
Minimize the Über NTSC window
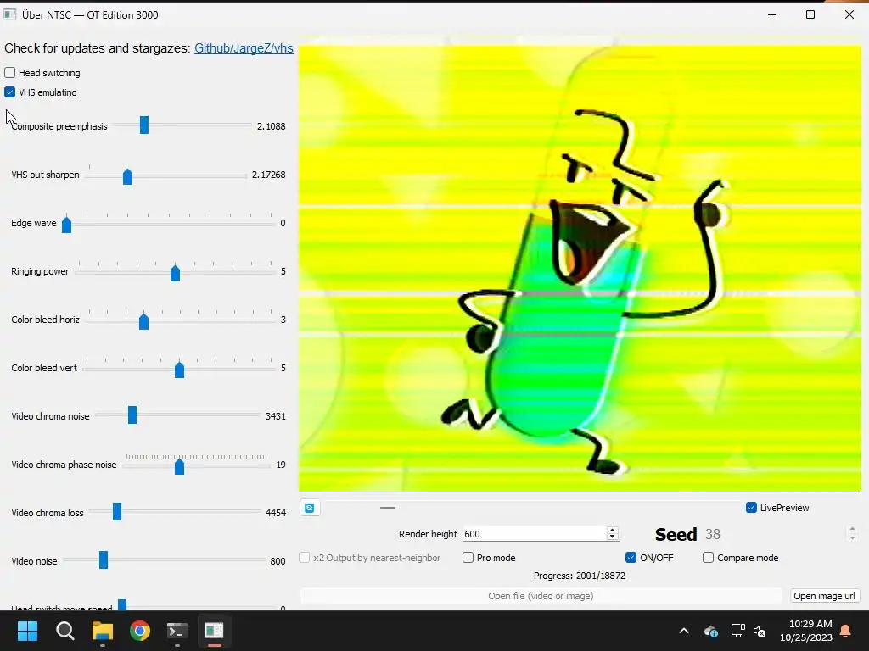(772, 14)
